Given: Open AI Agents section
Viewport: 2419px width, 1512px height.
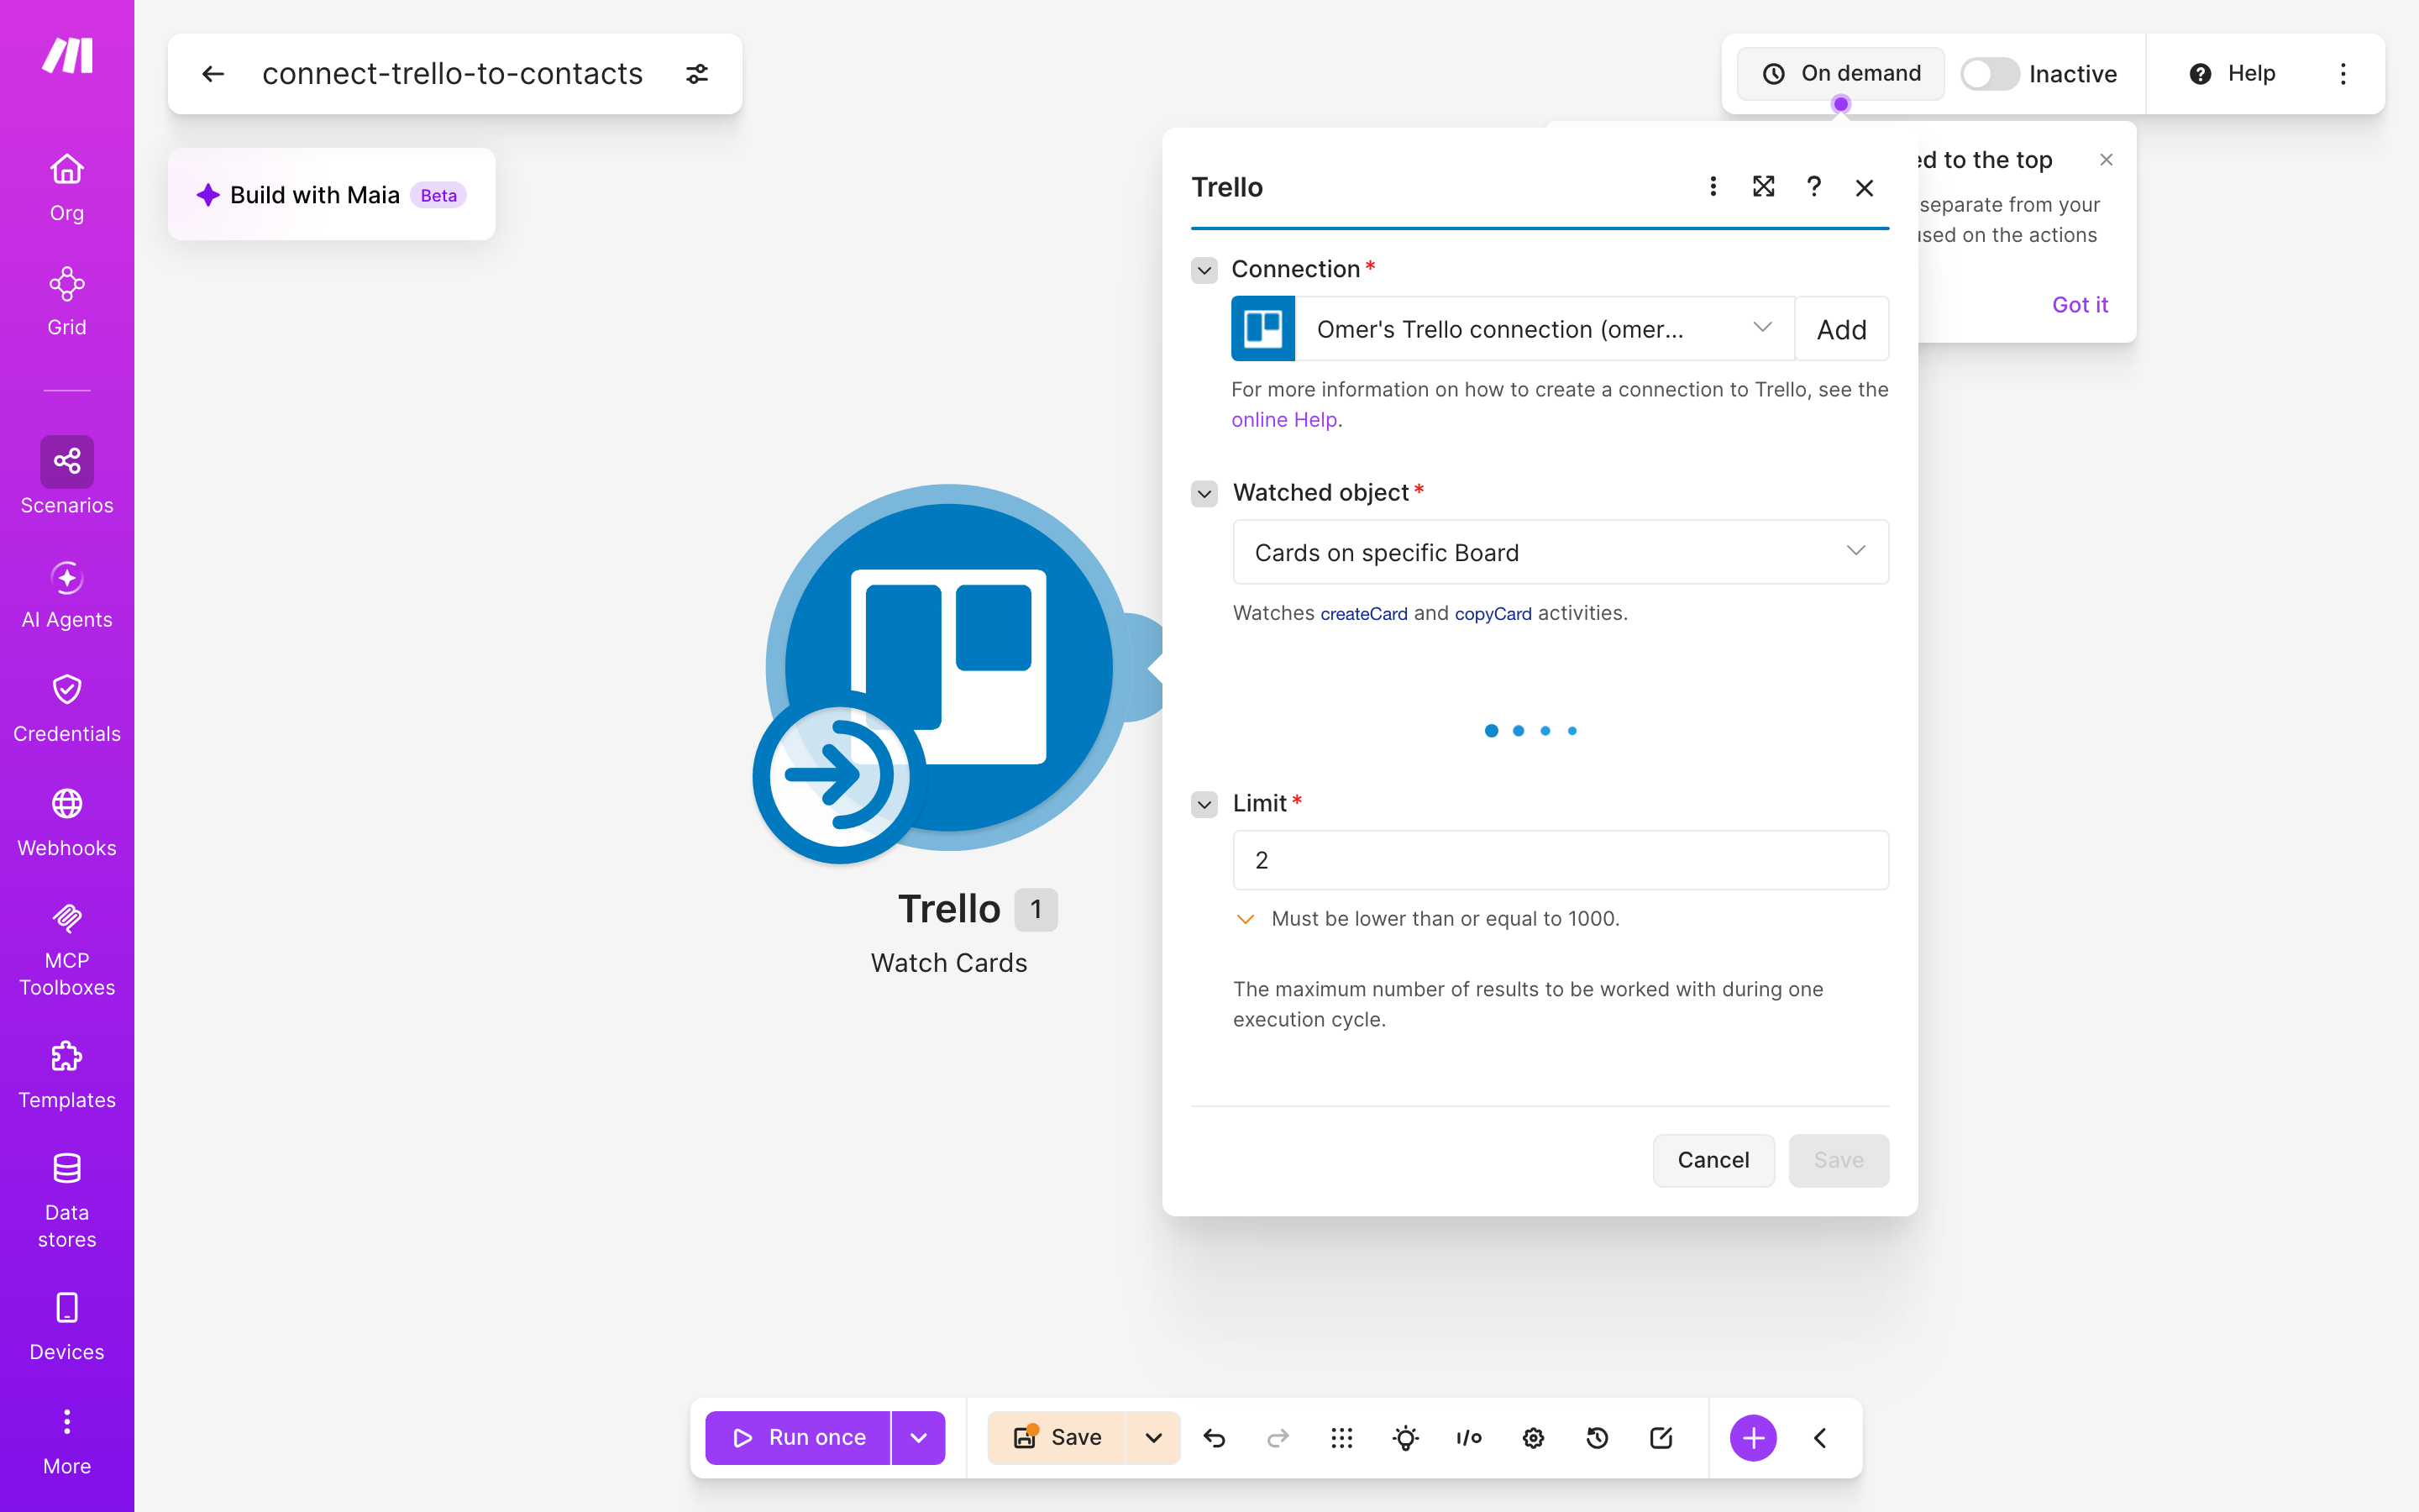Looking at the screenshot, I should 67,595.
